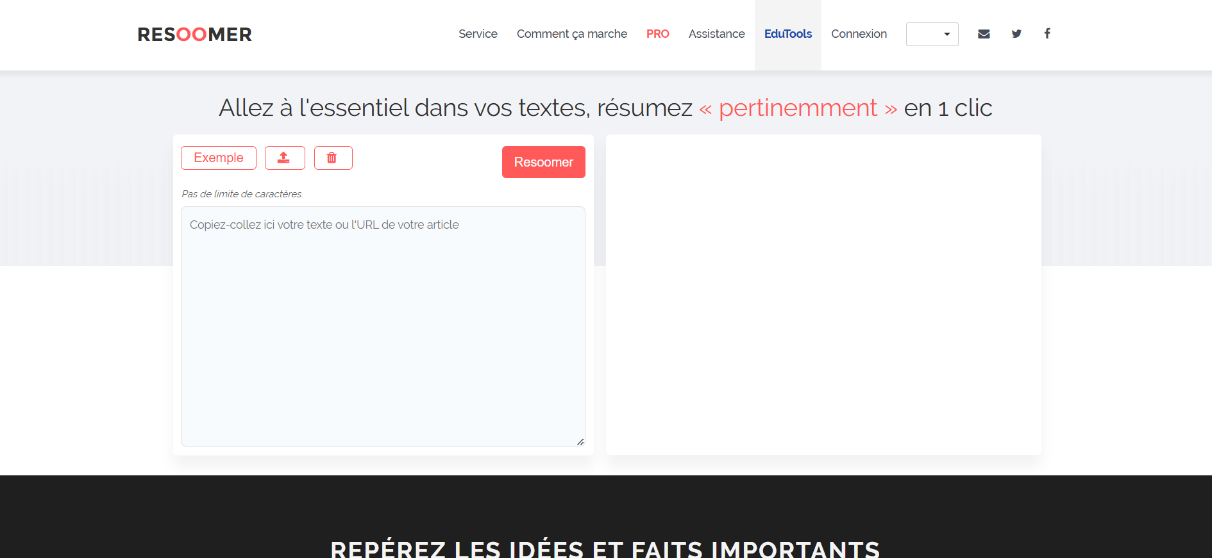Go to the PRO page
Viewport: 1212px width, 558px height.
(657, 34)
